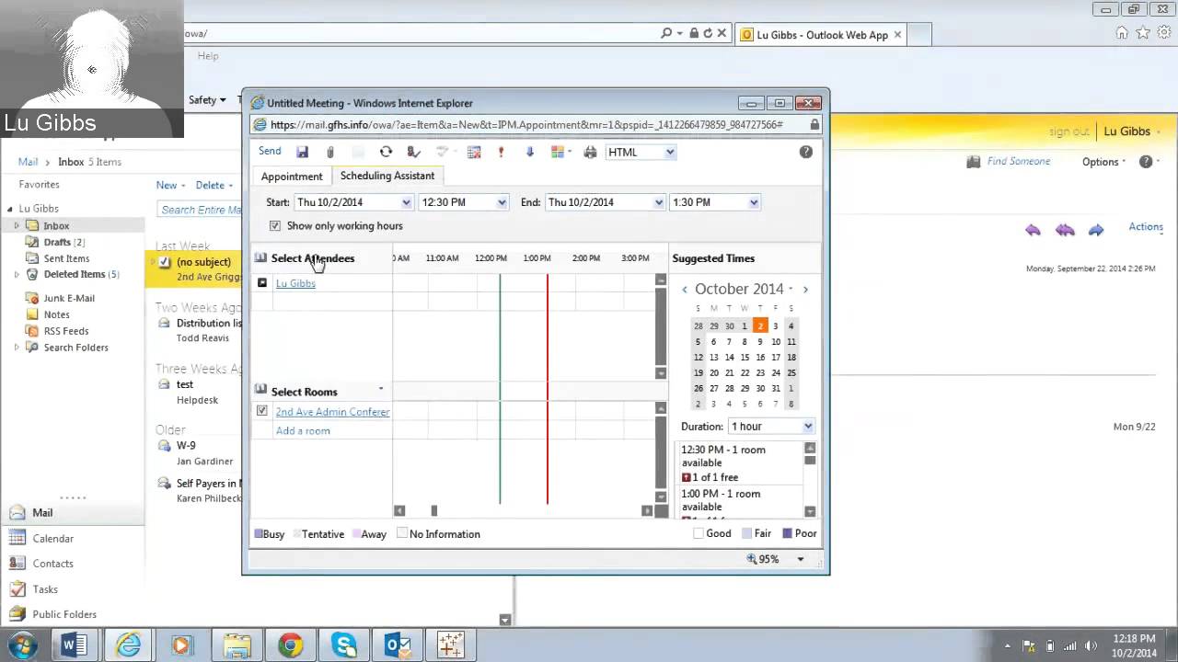Click Reply All icon in reading pane
The image size is (1178, 662).
point(1065,230)
